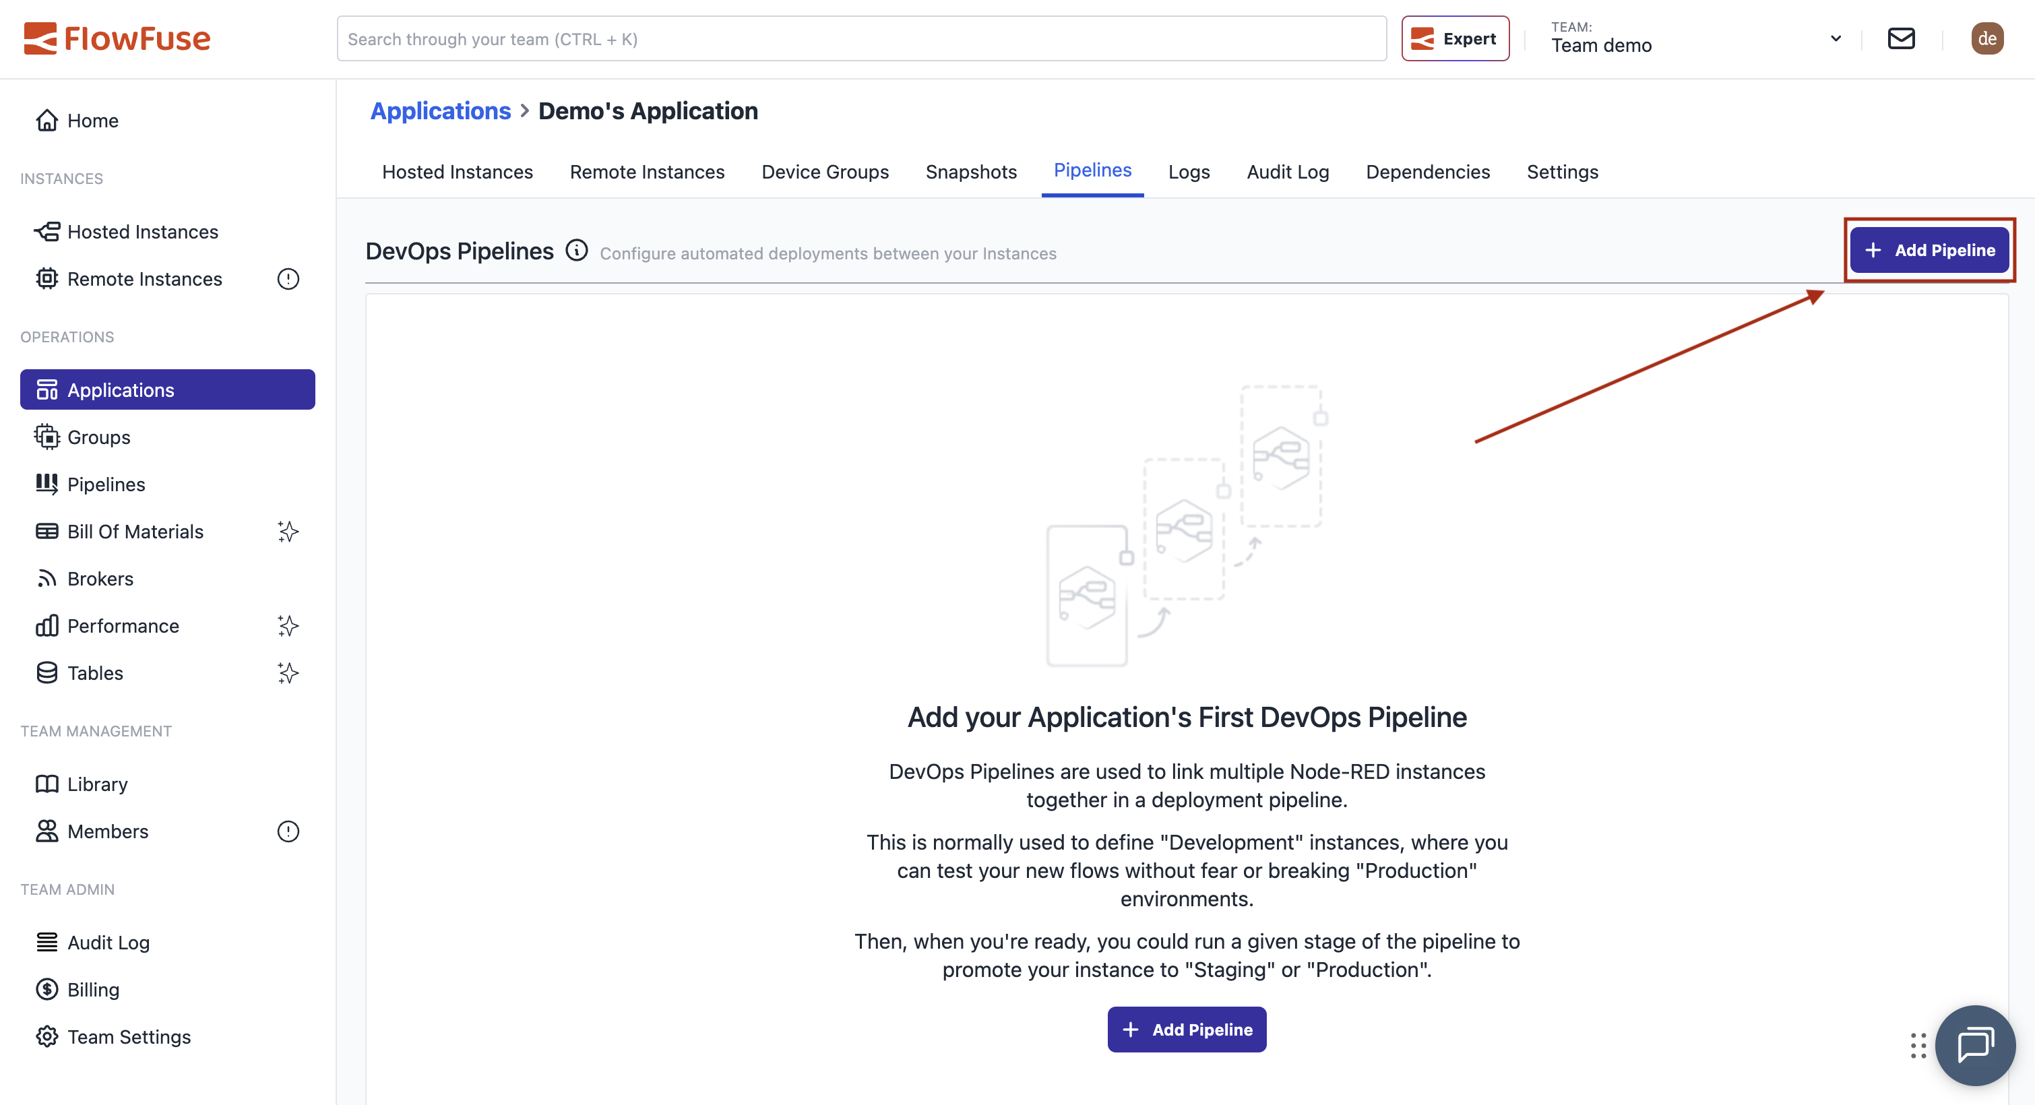Click the alert icon beside Members
2035x1105 pixels.
[288, 831]
